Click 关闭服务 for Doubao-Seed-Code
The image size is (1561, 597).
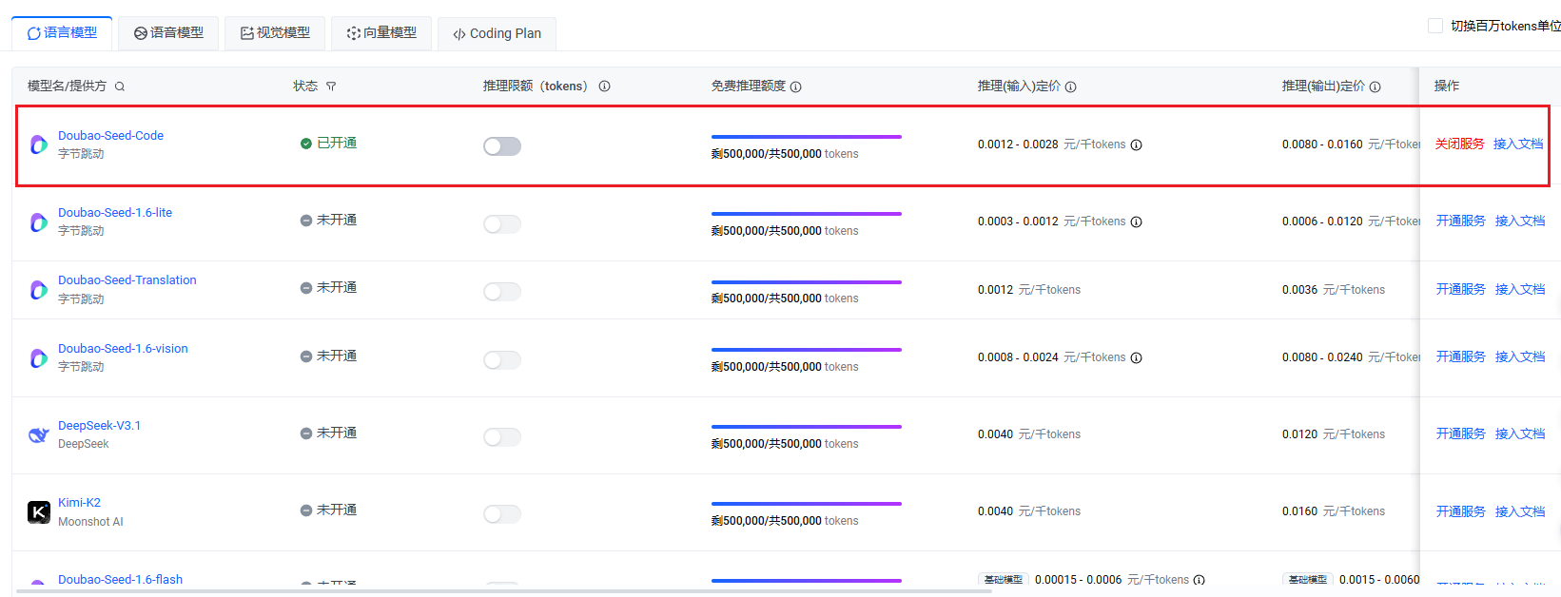pos(1459,144)
